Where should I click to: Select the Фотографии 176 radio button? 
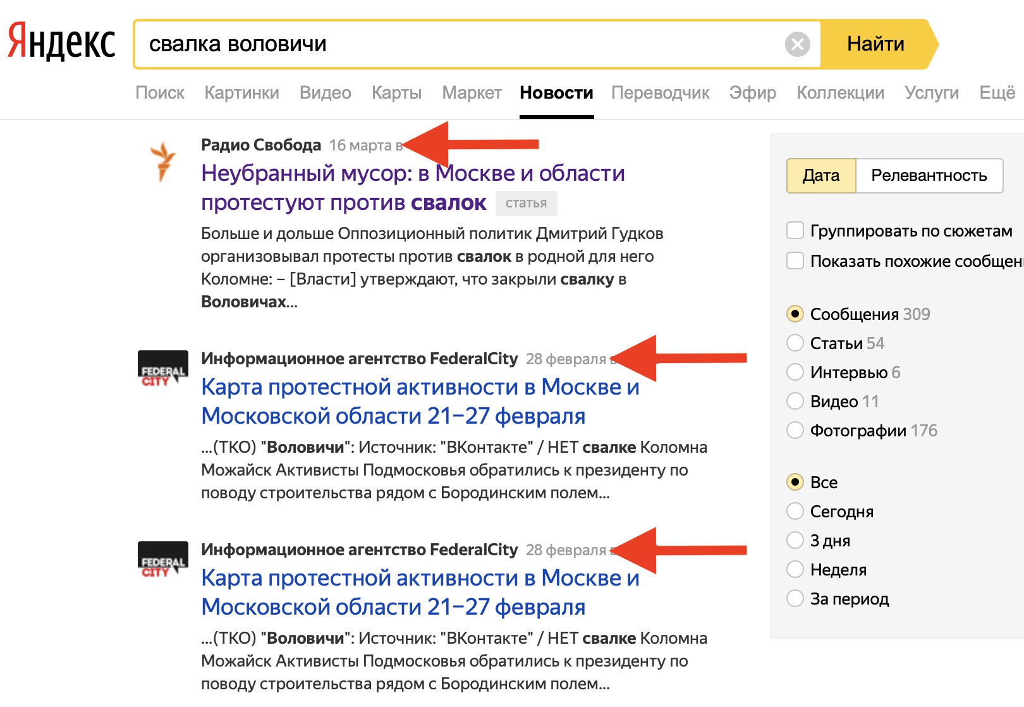pyautogui.click(x=795, y=430)
